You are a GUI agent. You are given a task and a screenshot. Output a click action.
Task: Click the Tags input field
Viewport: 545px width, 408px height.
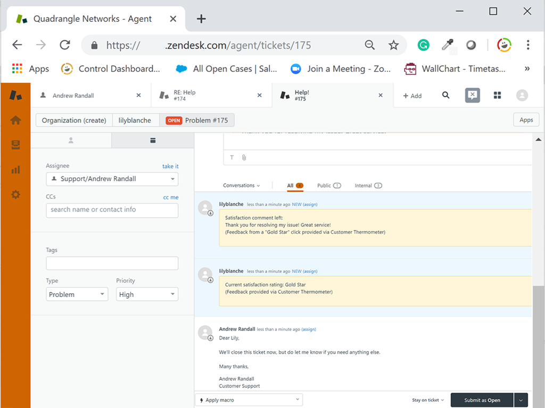point(112,263)
